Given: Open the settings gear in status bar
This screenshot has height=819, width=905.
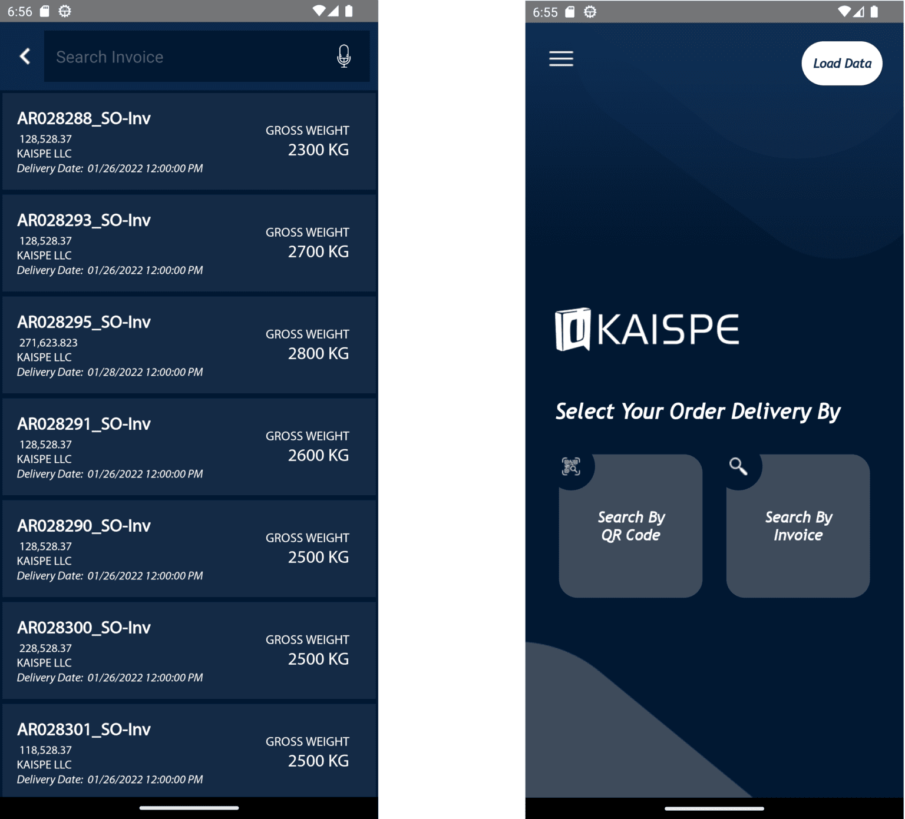Looking at the screenshot, I should pos(65,10).
